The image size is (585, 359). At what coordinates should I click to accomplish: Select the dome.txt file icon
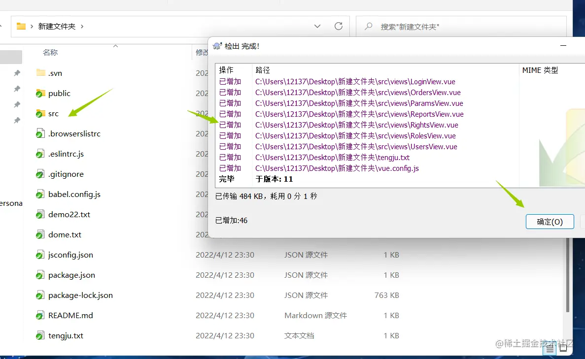pyautogui.click(x=40, y=234)
